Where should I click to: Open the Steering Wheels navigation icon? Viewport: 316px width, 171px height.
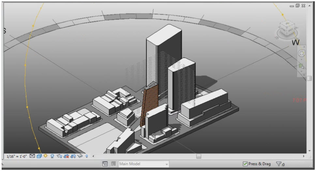(x=302, y=53)
